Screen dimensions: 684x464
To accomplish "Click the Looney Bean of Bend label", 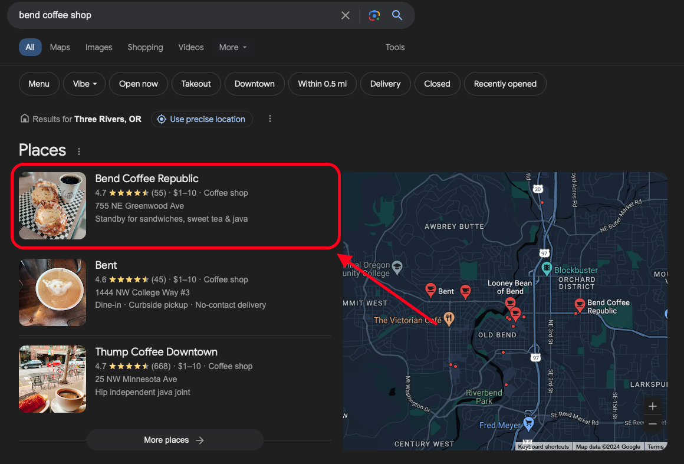I will click(x=509, y=287).
